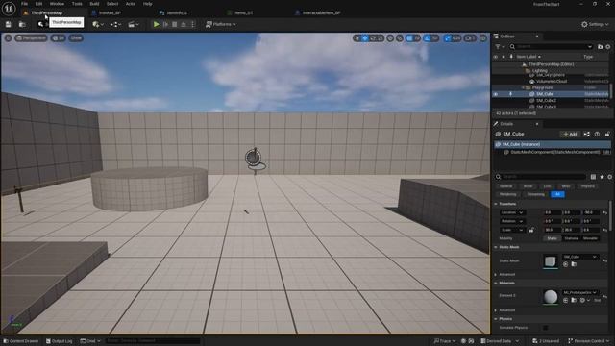Click the camera speed button in viewport

[470, 38]
